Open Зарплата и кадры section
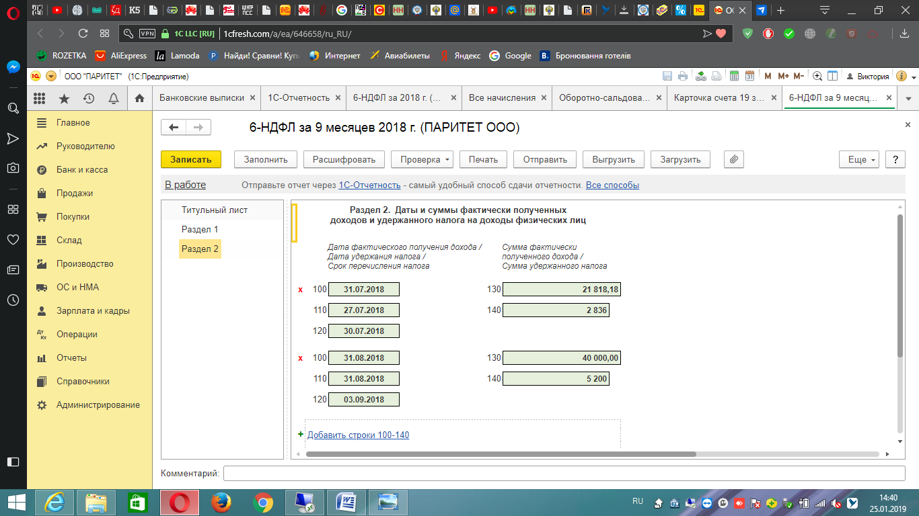This screenshot has height=516, width=919. click(93, 311)
